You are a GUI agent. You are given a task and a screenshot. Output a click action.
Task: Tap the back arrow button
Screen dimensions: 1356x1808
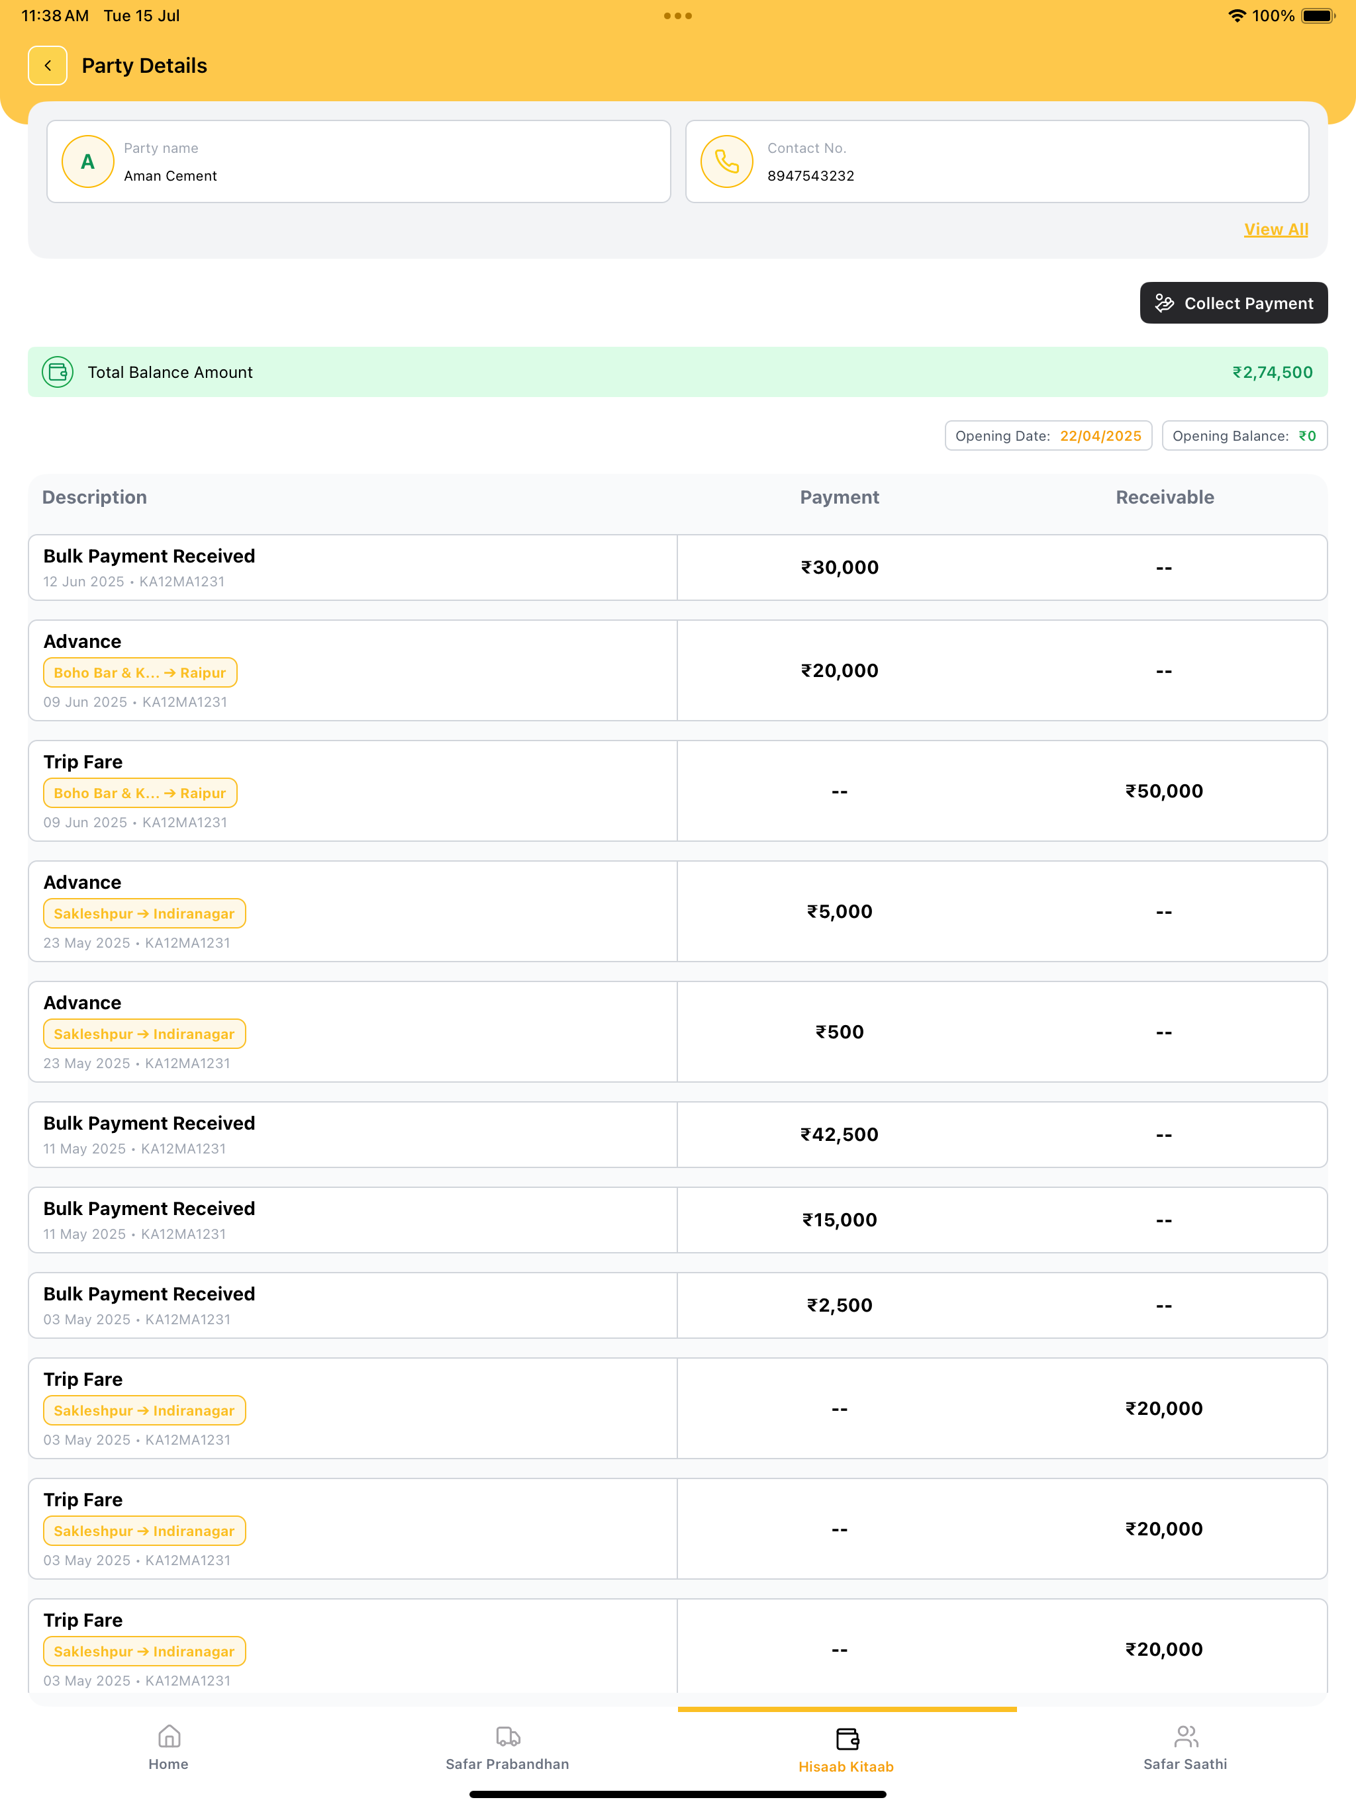48,66
